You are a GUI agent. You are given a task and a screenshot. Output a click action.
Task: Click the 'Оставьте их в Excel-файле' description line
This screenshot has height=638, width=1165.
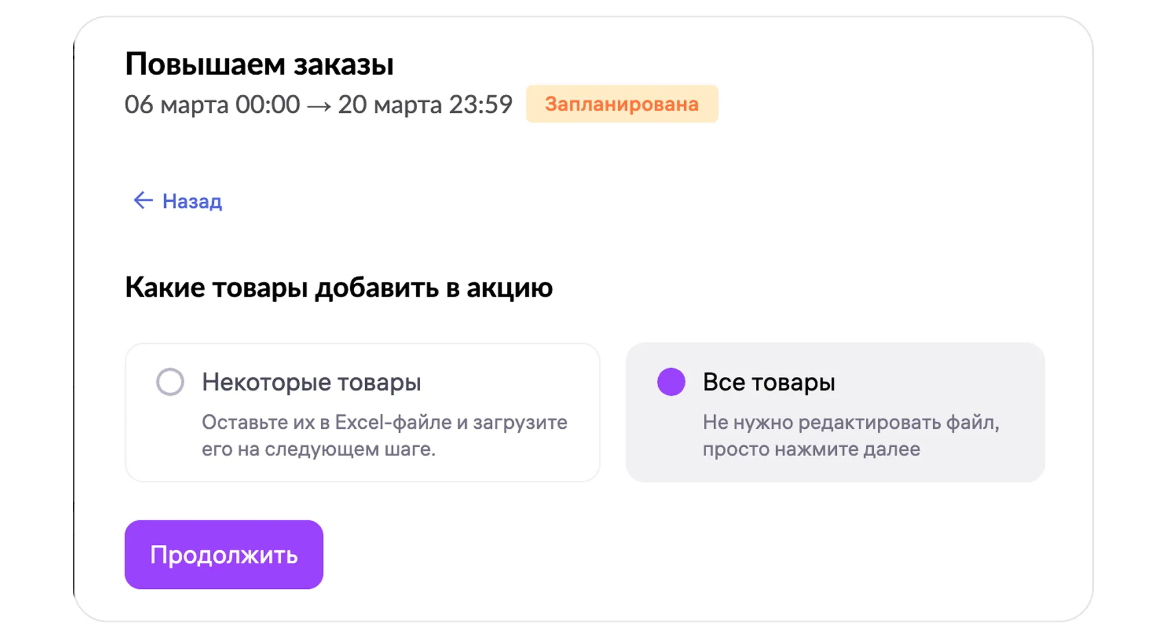click(x=384, y=422)
